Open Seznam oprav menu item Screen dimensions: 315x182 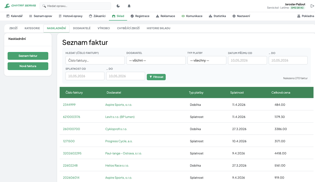click(40, 16)
